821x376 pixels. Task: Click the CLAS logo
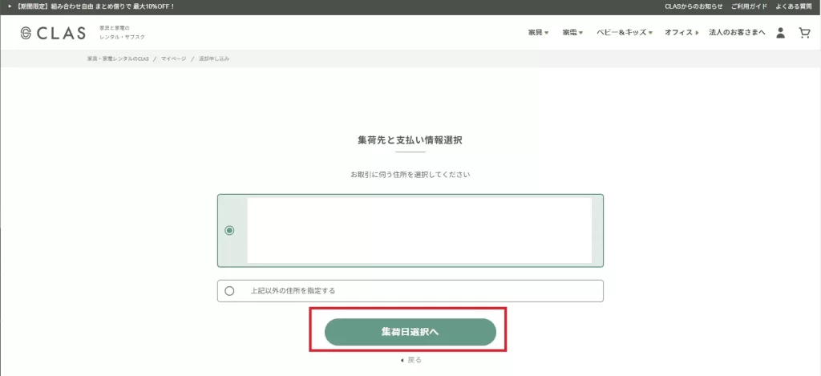point(53,33)
